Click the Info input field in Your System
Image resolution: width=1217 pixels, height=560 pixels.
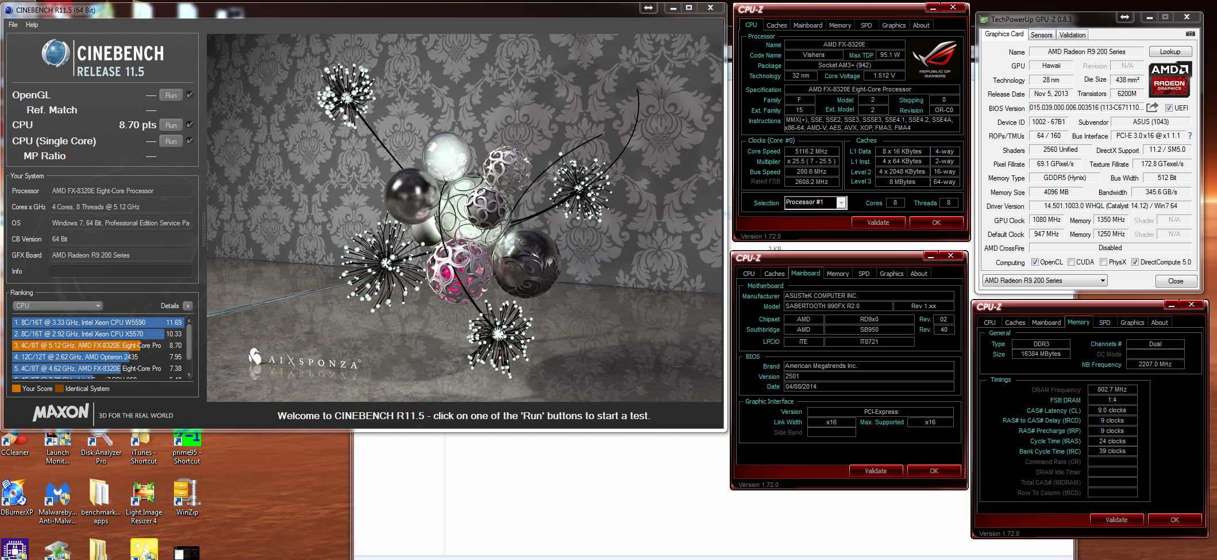(121, 271)
